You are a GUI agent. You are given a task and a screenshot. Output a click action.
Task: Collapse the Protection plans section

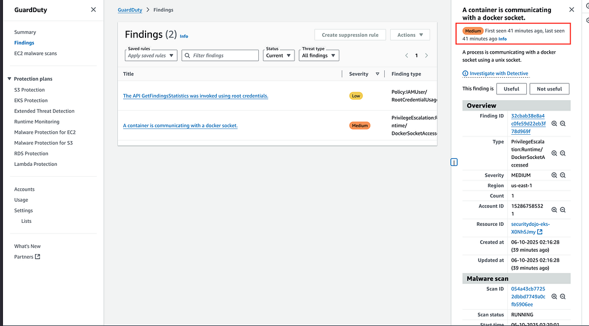pyautogui.click(x=9, y=79)
